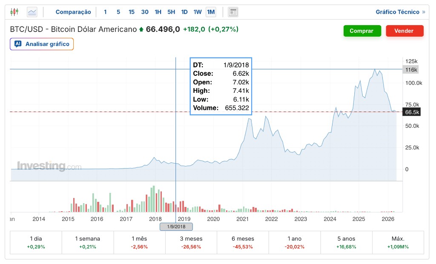The height and width of the screenshot is (264, 436).
Task: Select the candlestick chart type icon
Action: point(14,11)
